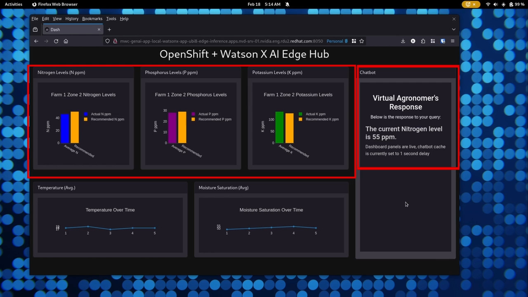Open the Firefox downloads panel
This screenshot has width=528, height=297.
pyautogui.click(x=403, y=41)
